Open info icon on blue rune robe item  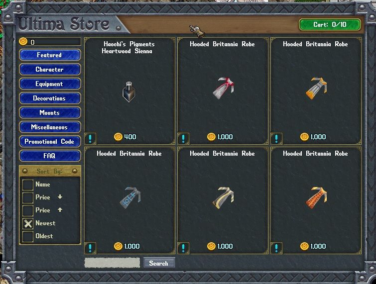pyautogui.click(x=90, y=248)
